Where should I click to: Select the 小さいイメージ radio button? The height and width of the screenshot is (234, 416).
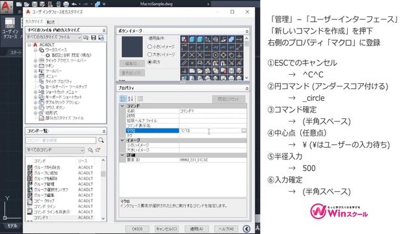[x=149, y=46]
